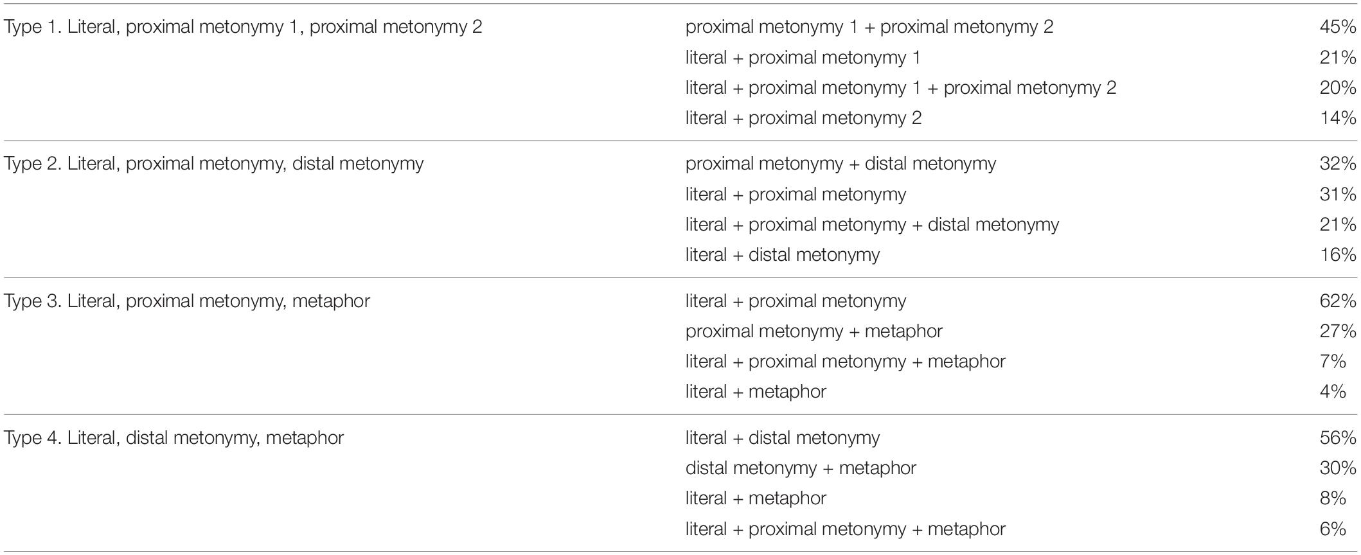Select the 6% value in last row
The image size is (1361, 555).
click(x=1333, y=529)
